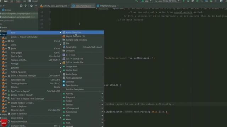Click Run Tests in 'layout' icon
This screenshot has height=127, width=227.
click(x=9, y=91)
